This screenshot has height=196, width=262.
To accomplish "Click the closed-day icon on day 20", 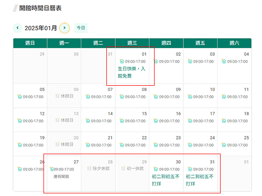I will pyautogui.click(x=58, y=144).
